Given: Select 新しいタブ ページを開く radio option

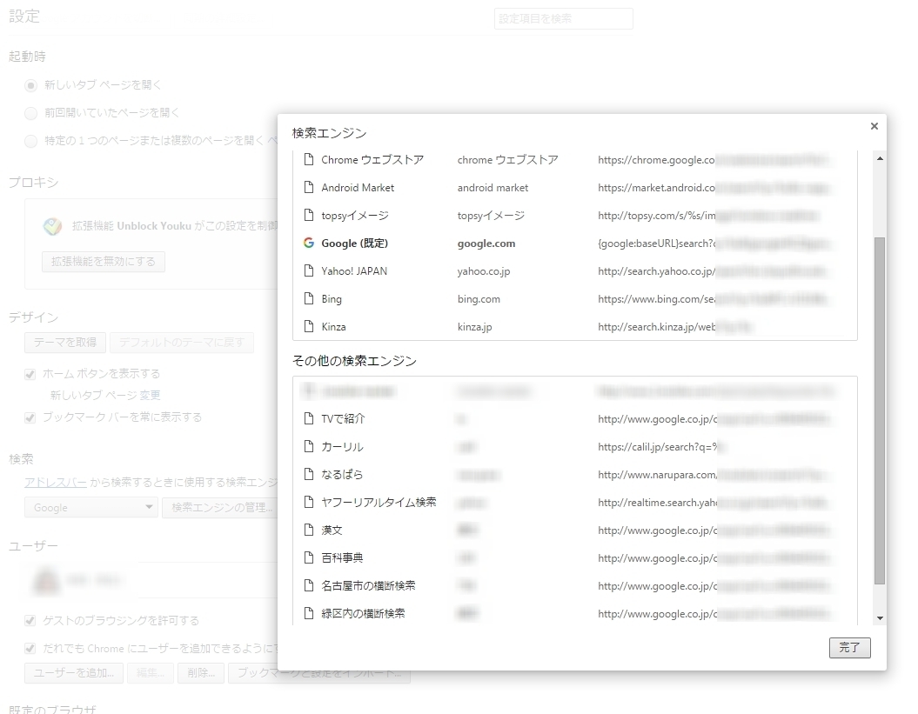Looking at the screenshot, I should tap(31, 85).
